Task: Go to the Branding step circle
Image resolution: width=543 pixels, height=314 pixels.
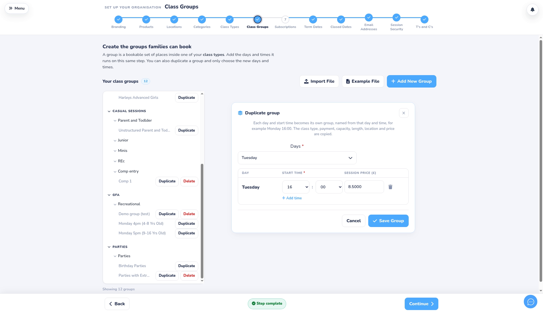Action: coord(118,19)
